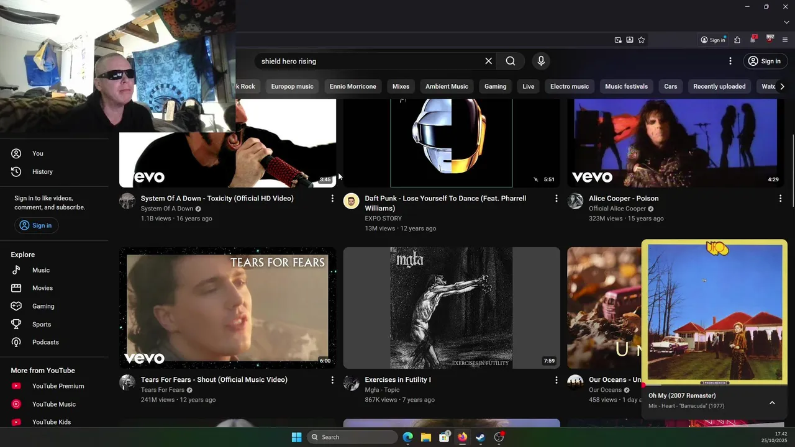795x447 pixels.
Task: Click the extension icon showing 997 badge
Action: 770,39
